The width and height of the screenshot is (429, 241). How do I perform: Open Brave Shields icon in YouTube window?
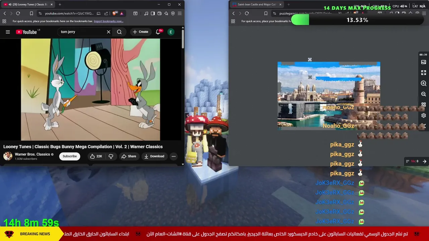point(115,13)
